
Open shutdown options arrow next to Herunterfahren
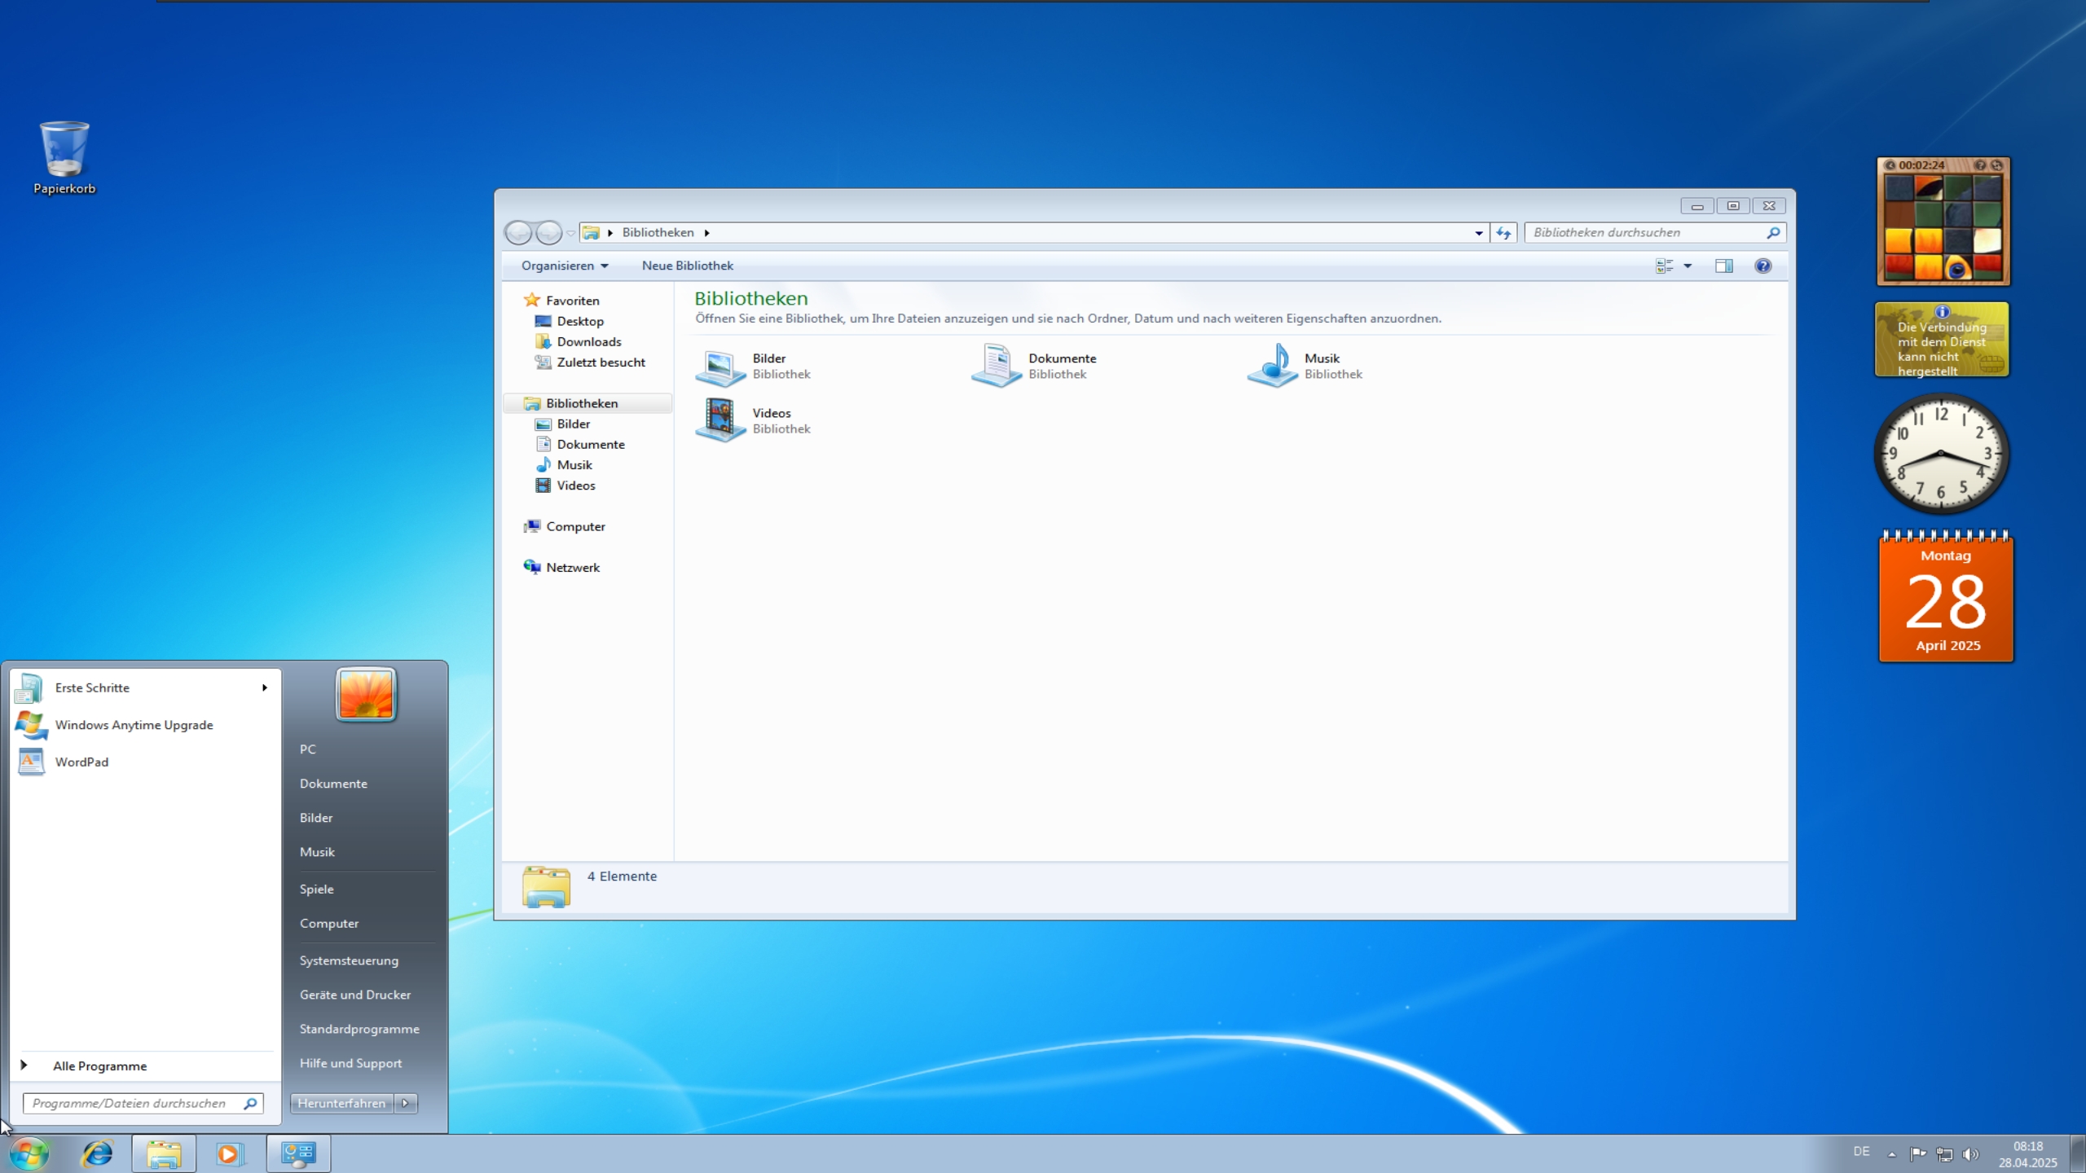point(405,1103)
